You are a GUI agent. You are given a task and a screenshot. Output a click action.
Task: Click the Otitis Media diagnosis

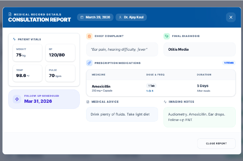tap(178, 49)
